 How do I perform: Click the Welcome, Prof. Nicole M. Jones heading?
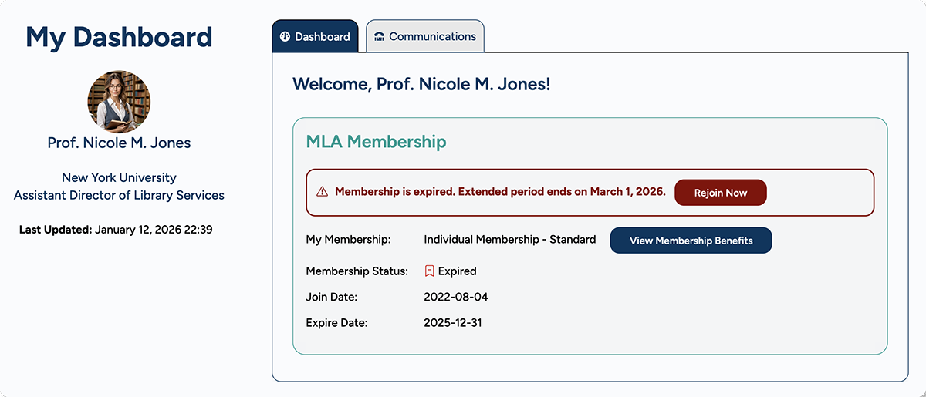[421, 84]
